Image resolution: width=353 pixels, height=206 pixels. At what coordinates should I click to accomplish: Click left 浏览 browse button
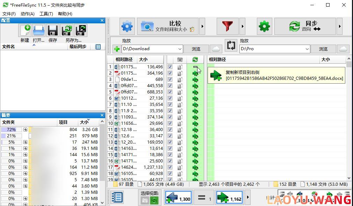click(196, 49)
